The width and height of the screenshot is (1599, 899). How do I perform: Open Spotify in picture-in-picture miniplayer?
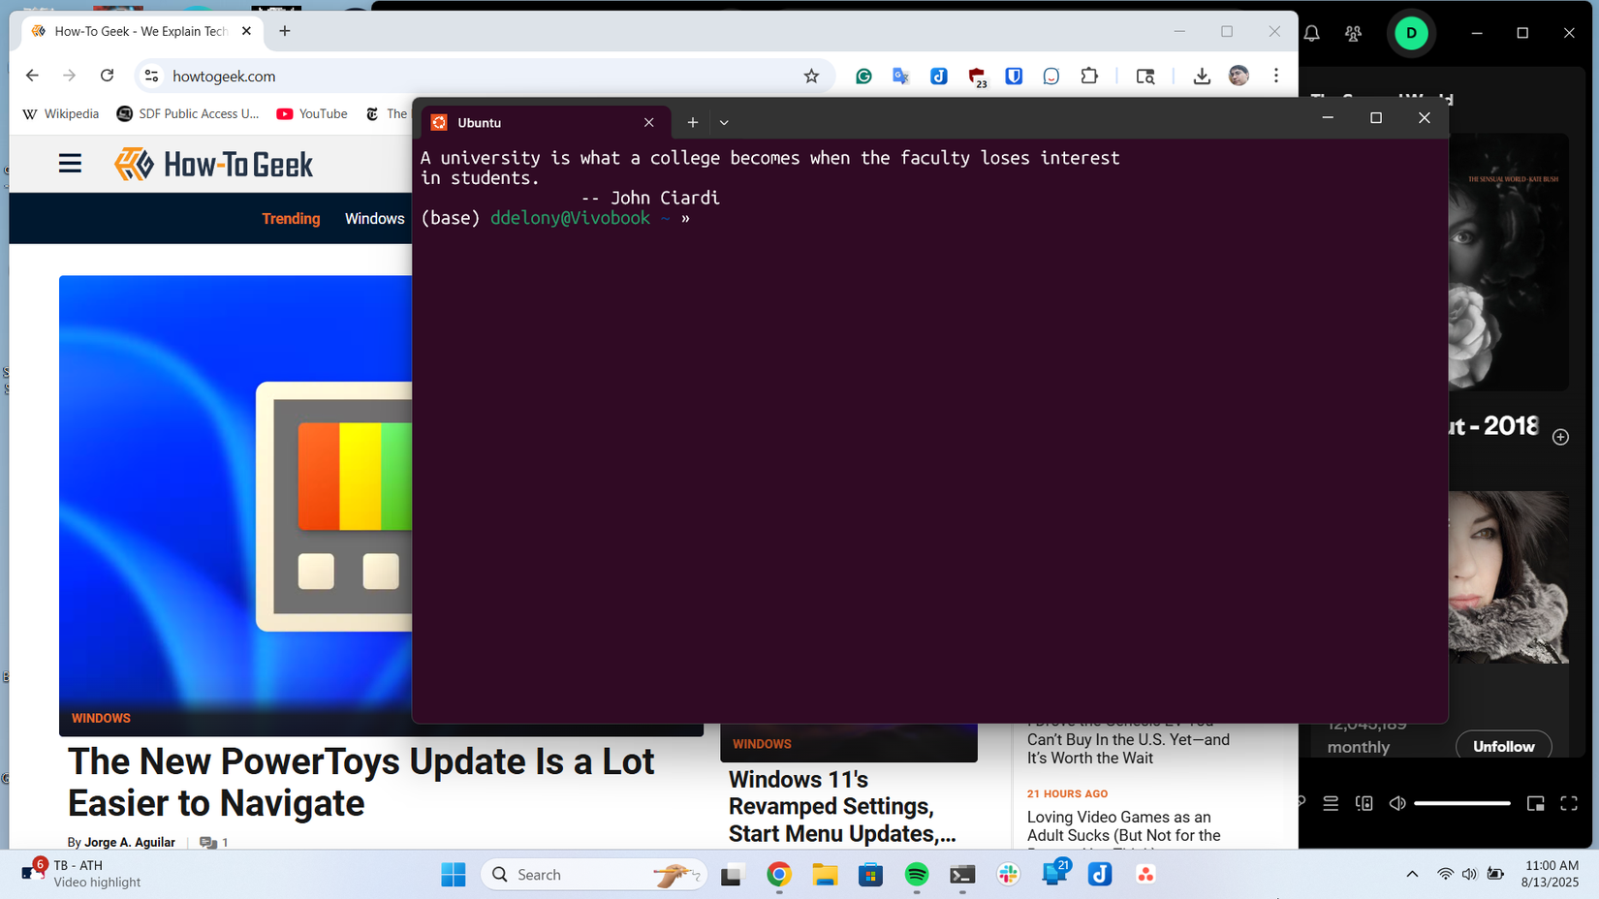pos(1535,803)
